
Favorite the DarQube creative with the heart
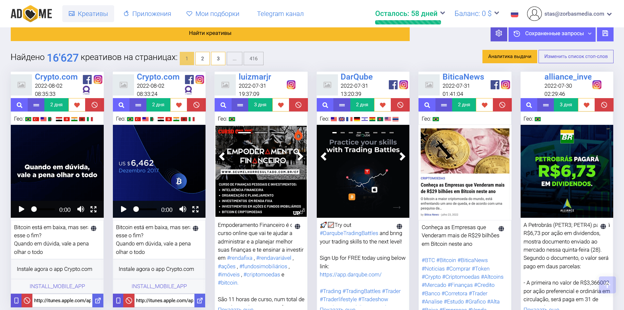point(383,105)
